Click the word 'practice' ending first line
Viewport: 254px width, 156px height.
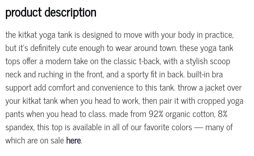pos(219,35)
